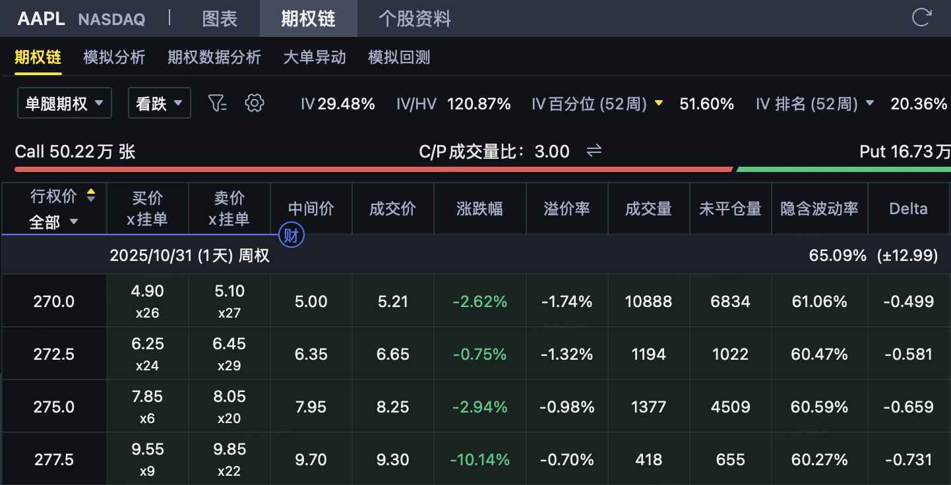Switch to the 个股资料 tab
Screen dimensions: 951x485
pos(415,18)
